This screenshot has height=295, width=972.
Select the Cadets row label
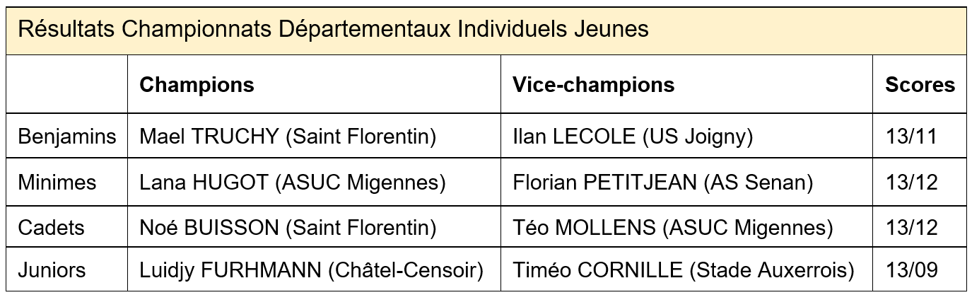coord(51,228)
